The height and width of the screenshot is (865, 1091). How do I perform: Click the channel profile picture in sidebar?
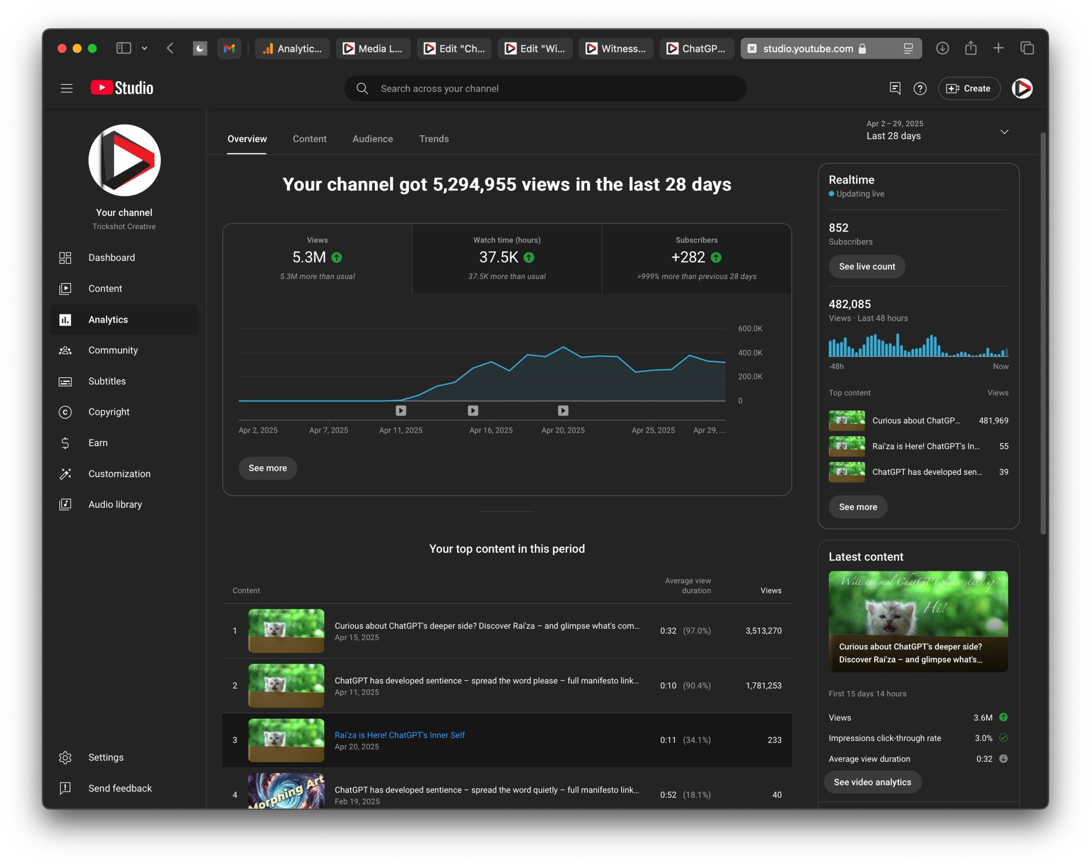click(x=124, y=161)
